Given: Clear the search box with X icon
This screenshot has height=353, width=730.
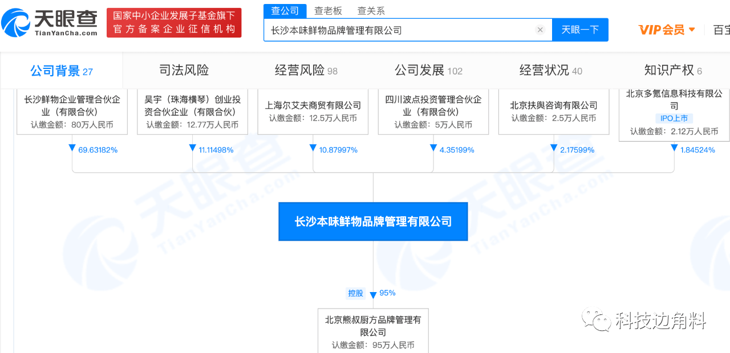Looking at the screenshot, I should pos(540,30).
